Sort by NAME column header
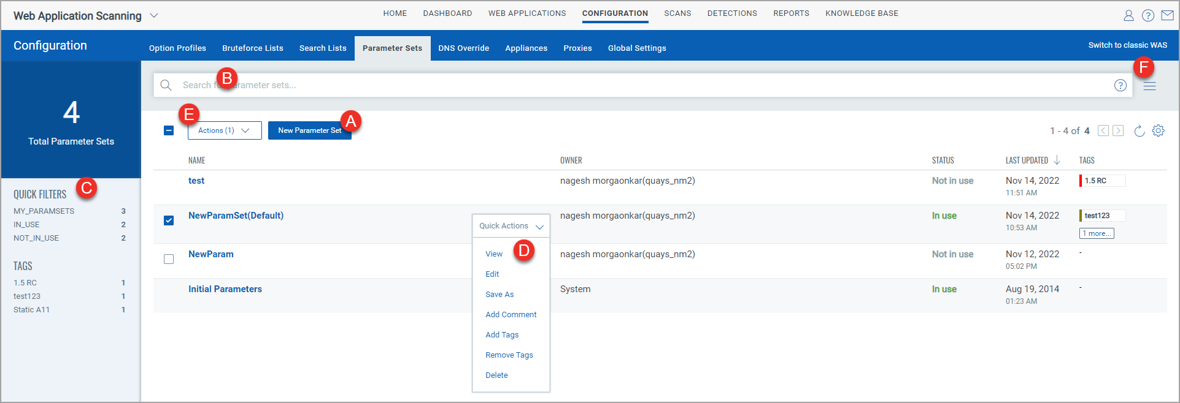Screen dimensions: 1180x403 pyautogui.click(x=196, y=160)
